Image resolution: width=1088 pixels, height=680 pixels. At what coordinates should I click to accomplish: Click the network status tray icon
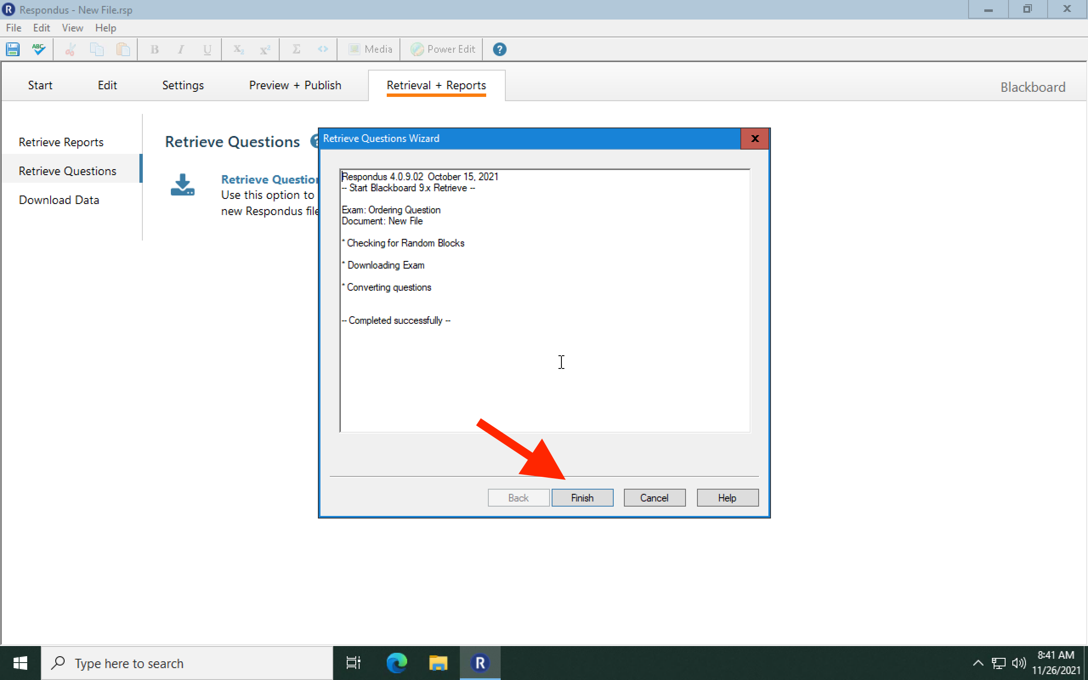[x=998, y=663]
